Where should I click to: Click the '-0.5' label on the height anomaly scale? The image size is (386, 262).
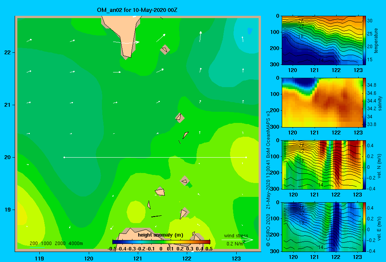[112, 249]
